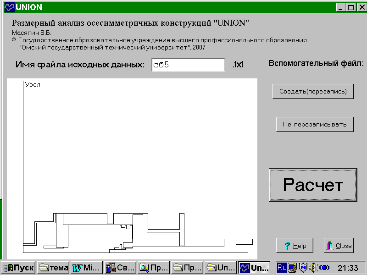
Task: Click the .txt extension label
Action: (238, 64)
